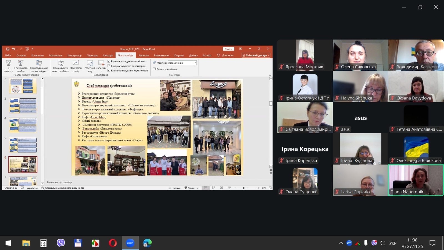The image size is (444, 250).
Task: Open the Zoom app in the taskbar
Action: point(130,243)
